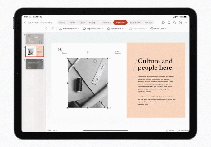Screen dimensions: 211x147
Task: Click the VanArsdel Craftsmanship file title
Action: coord(40,23)
